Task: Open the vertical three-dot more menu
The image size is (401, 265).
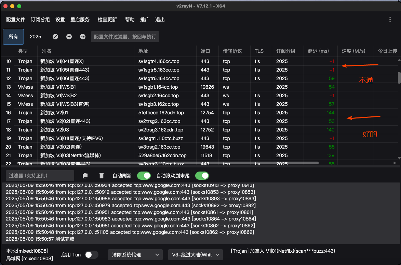Action: (x=390, y=20)
